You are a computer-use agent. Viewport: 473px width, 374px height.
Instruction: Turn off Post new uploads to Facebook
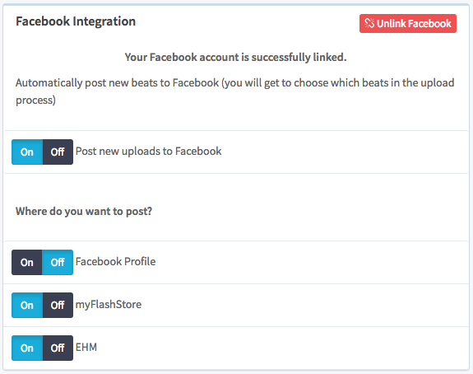click(58, 152)
